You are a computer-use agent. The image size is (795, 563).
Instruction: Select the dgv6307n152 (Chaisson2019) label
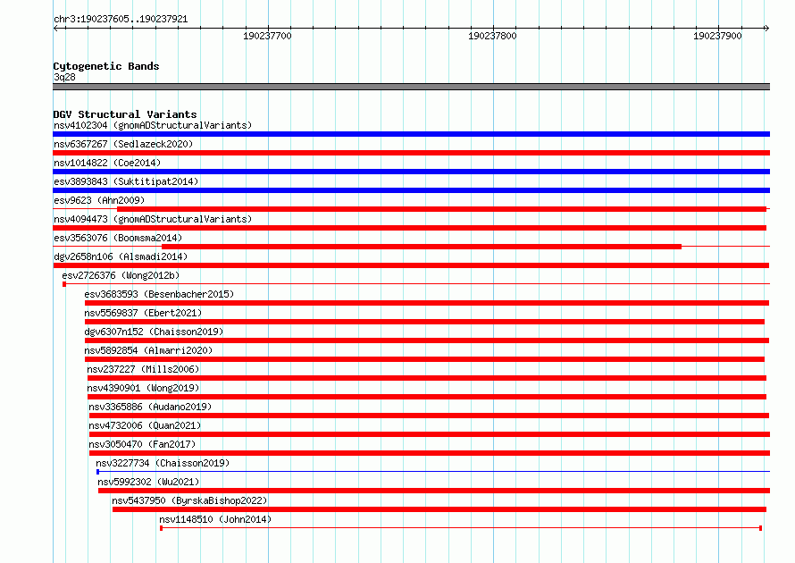tap(154, 332)
